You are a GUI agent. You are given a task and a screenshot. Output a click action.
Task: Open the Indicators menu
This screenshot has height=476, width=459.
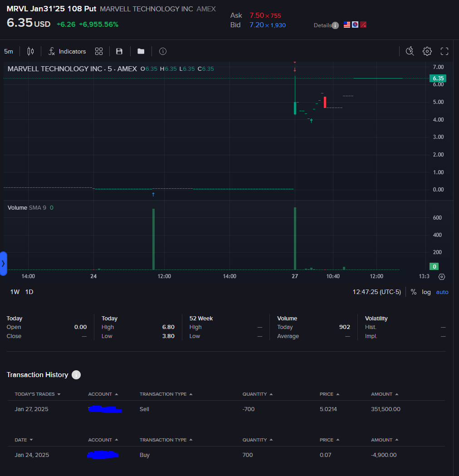(67, 51)
